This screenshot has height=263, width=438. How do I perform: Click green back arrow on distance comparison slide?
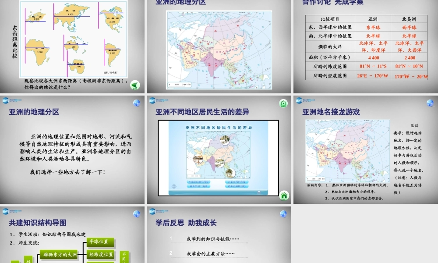pyautogui.click(x=135, y=85)
